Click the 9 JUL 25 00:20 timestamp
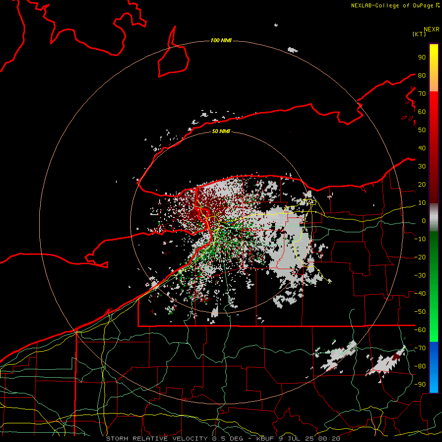442x442 pixels. click(310, 439)
